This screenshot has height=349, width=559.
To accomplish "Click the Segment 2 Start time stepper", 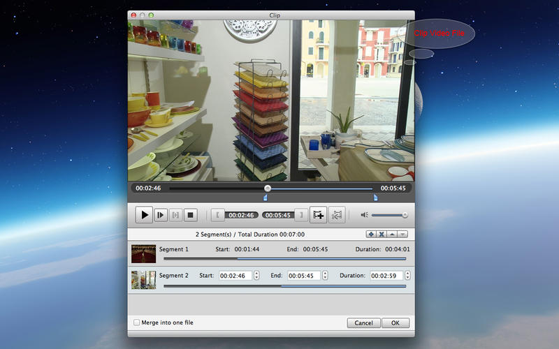I will 256,276.
